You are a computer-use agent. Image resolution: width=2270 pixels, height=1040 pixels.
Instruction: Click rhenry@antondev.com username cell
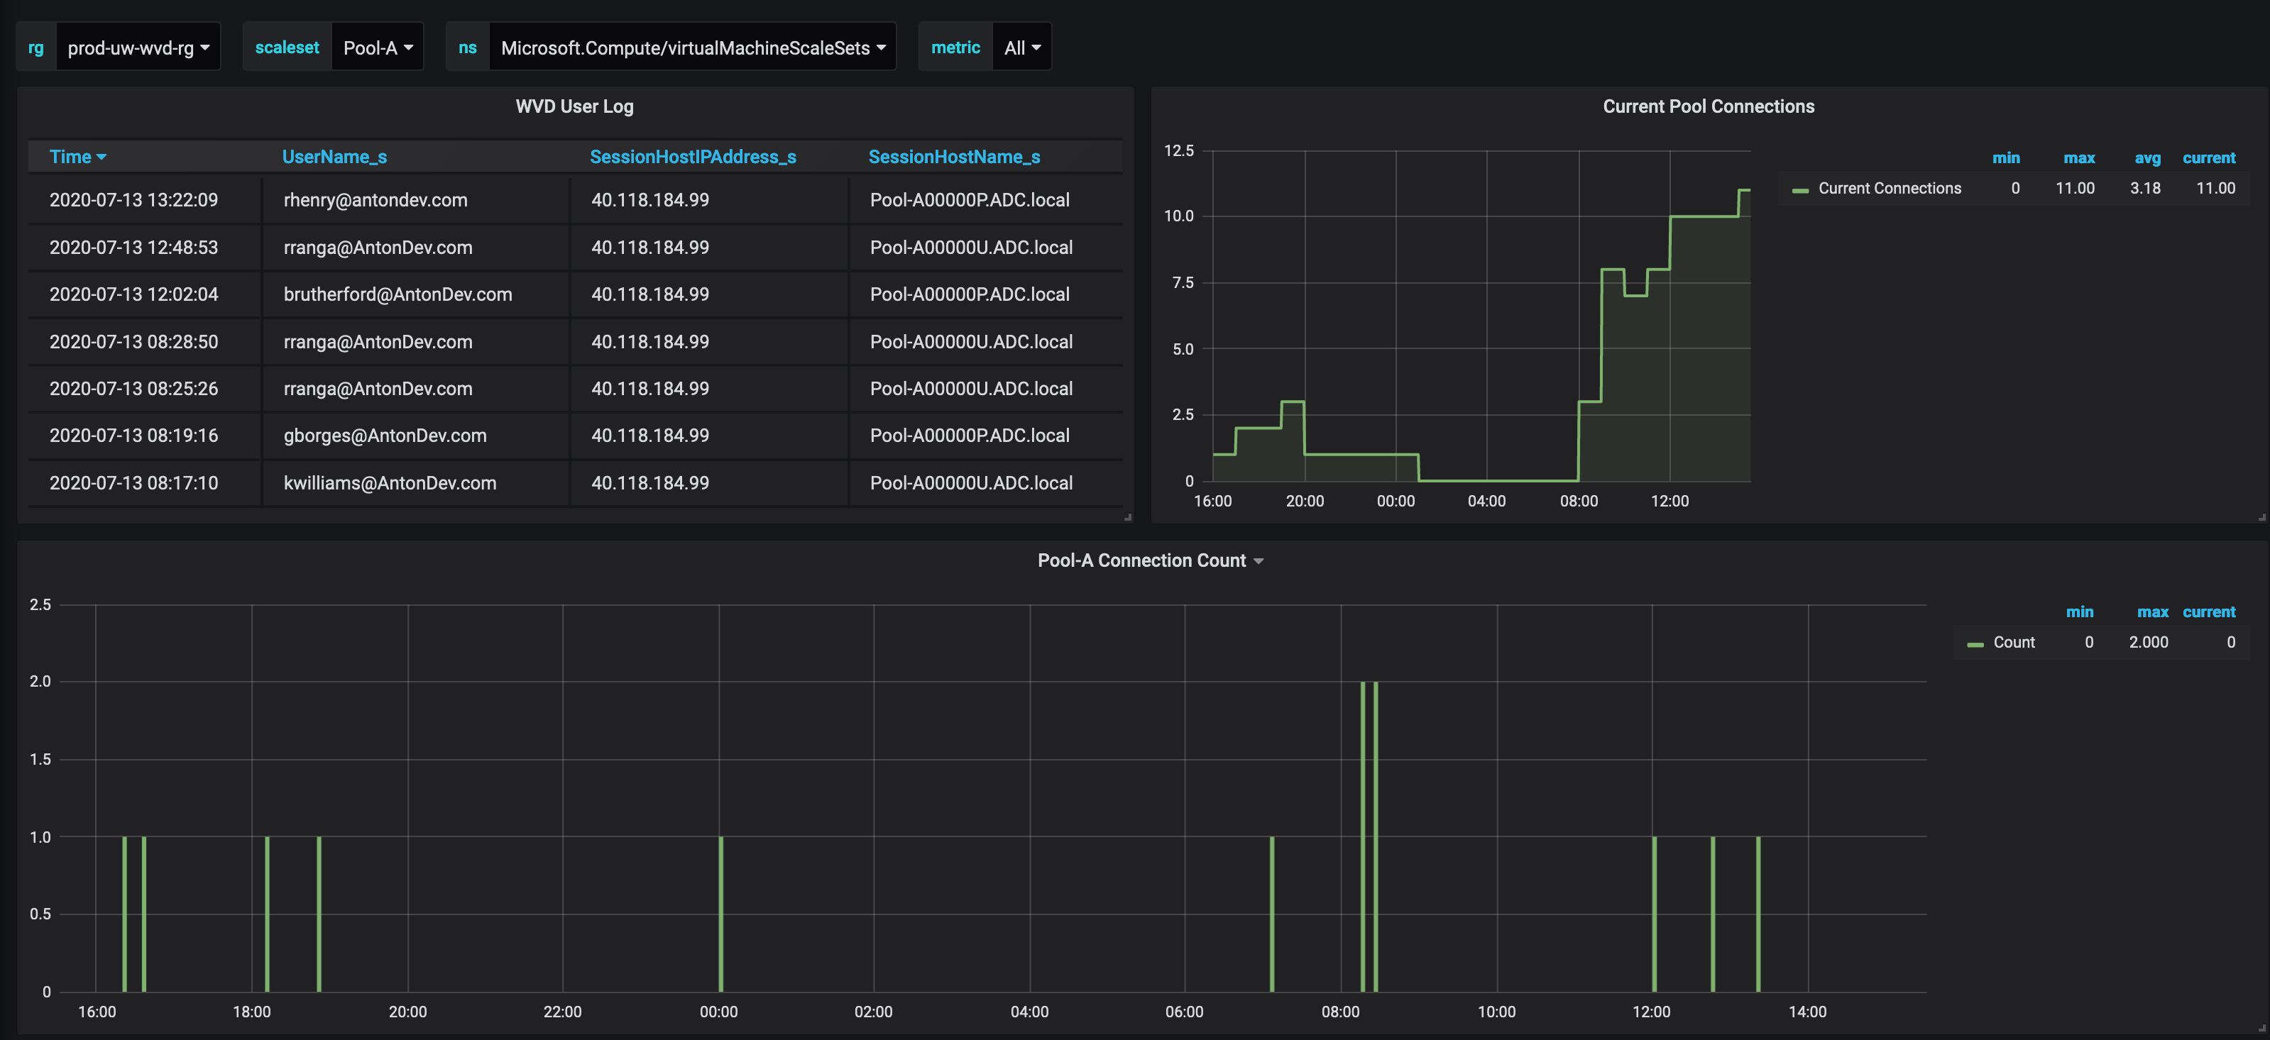[x=375, y=200]
